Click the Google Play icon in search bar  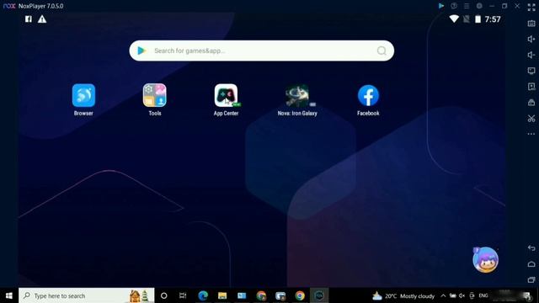click(x=141, y=50)
